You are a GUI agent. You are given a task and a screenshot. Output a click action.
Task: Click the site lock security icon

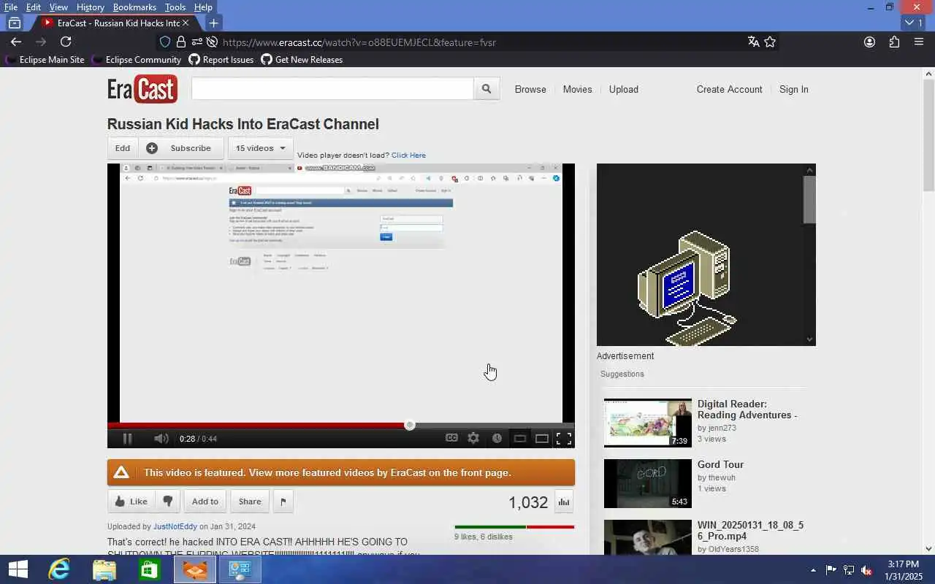pos(180,42)
